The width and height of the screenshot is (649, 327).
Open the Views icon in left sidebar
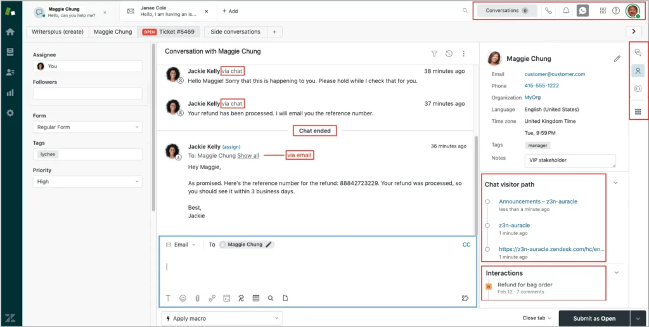pos(10,52)
